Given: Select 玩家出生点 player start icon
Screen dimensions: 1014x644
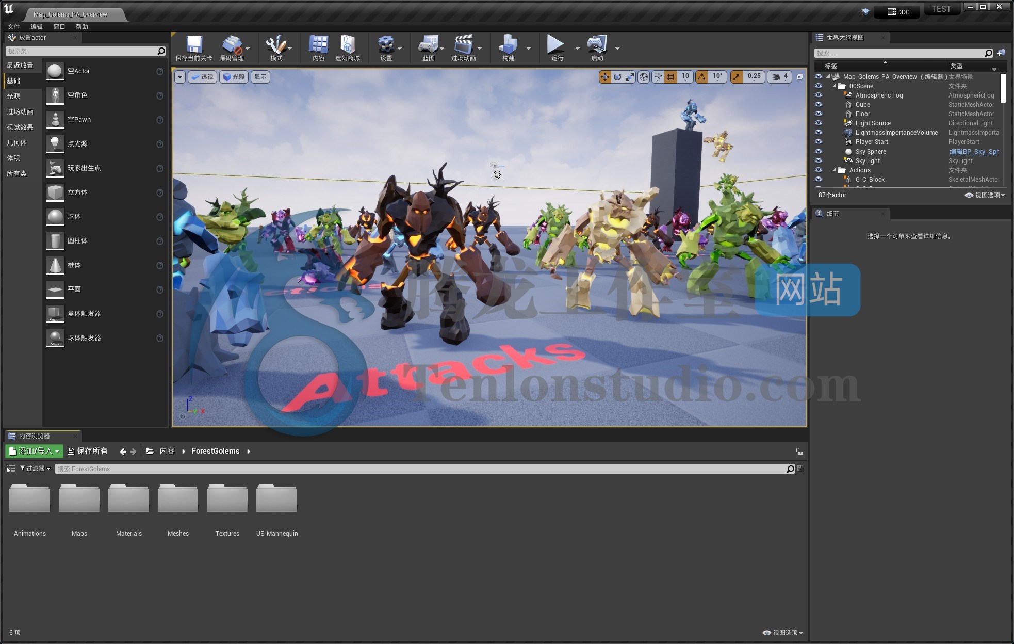Looking at the screenshot, I should coord(55,168).
